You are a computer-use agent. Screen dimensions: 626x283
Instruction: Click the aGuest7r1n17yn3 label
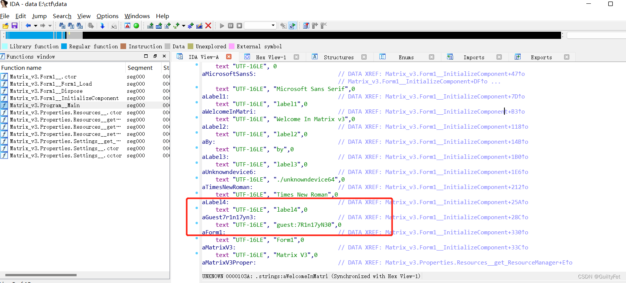tap(229, 217)
